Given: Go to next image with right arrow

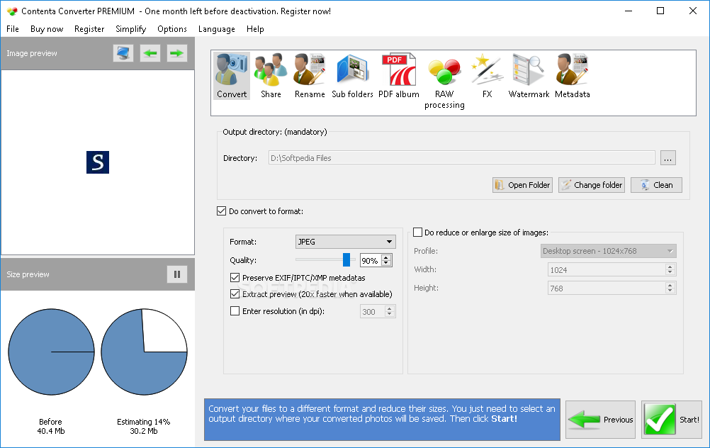Looking at the screenshot, I should click(x=176, y=53).
